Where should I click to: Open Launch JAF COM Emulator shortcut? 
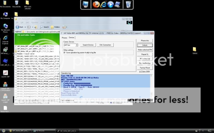[5, 86]
